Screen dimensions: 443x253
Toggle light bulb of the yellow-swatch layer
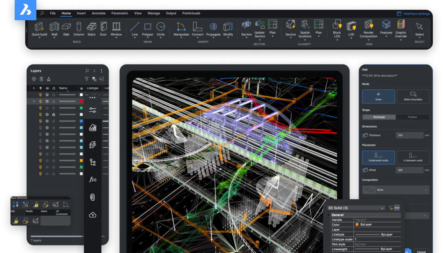[41, 160]
